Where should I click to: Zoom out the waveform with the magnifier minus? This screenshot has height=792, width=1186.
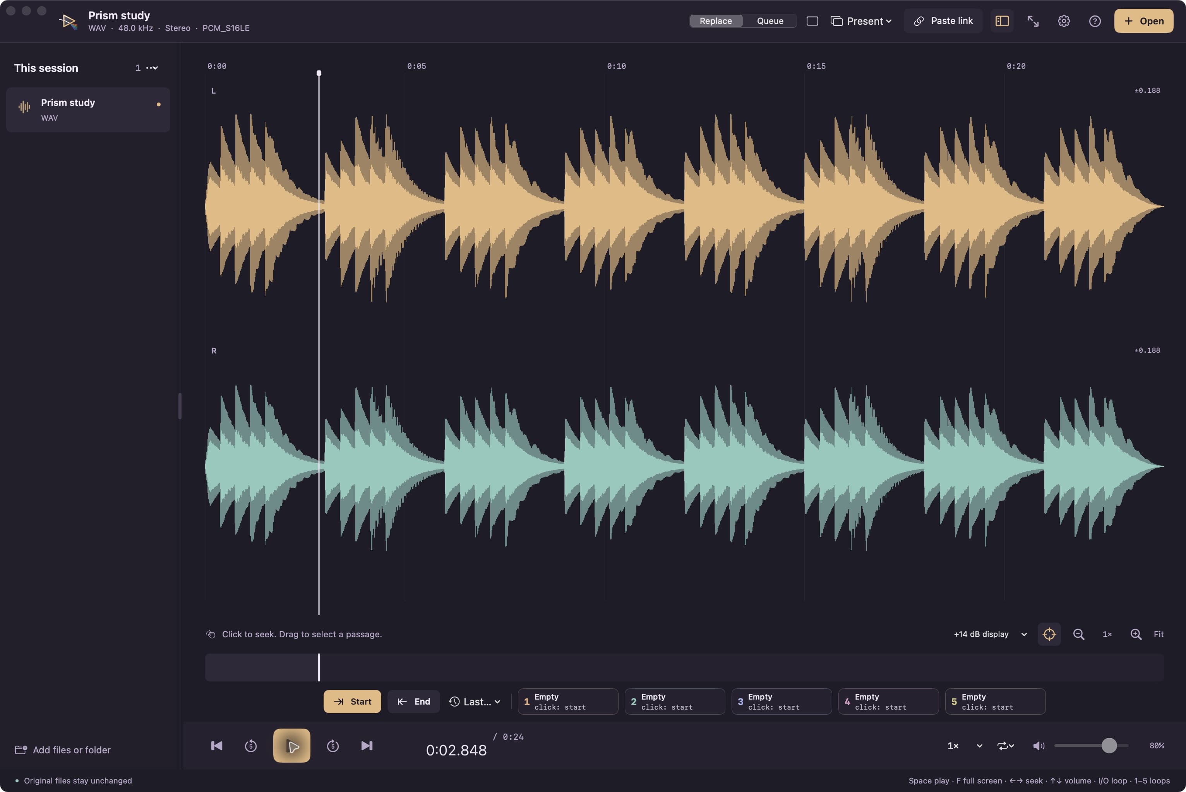[1078, 634]
